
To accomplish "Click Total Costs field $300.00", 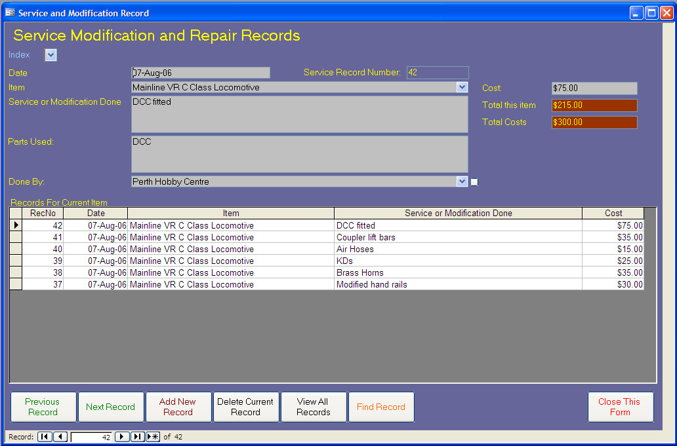I will (594, 122).
